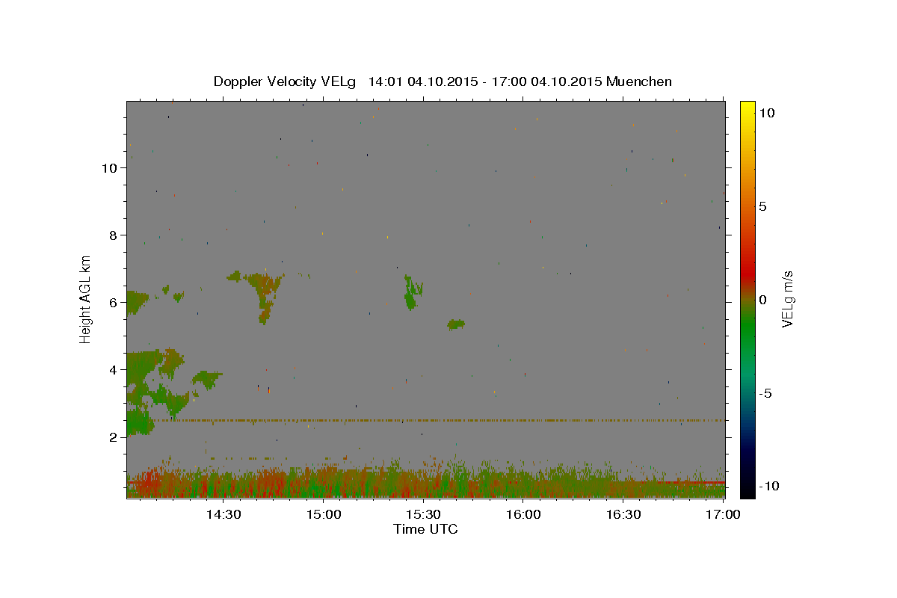The image size is (897, 598).
Task: Click the small echo near 15:40 at 5.3 km
Action: 456,324
